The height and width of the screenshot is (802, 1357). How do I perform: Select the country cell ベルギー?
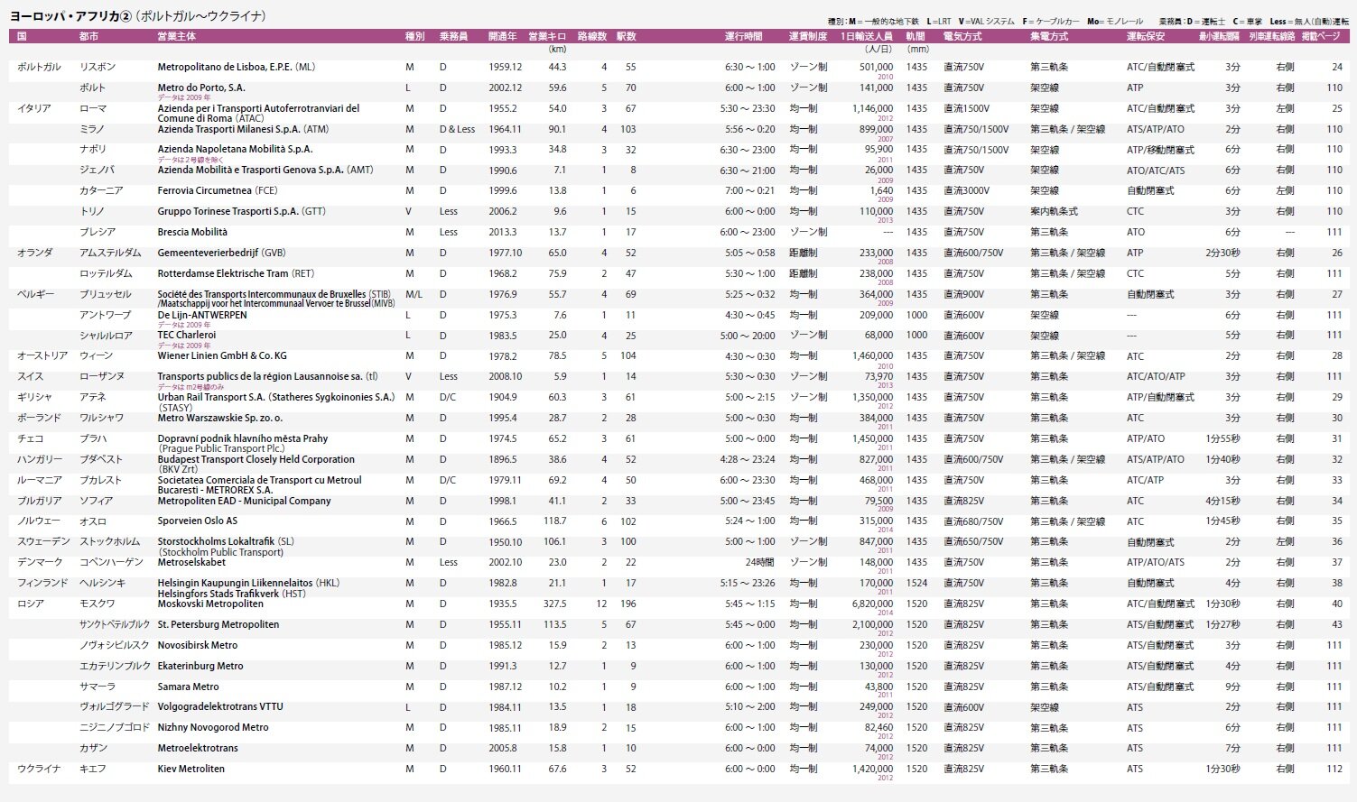[35, 294]
